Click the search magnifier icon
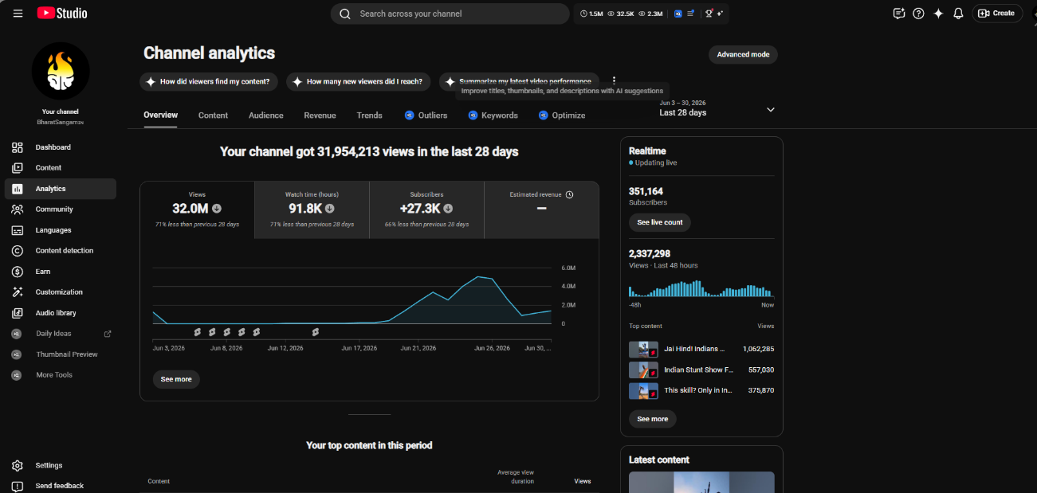 (345, 14)
